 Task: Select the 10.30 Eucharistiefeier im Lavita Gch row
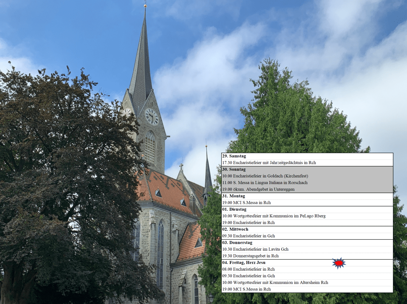pyautogui.click(x=255, y=249)
